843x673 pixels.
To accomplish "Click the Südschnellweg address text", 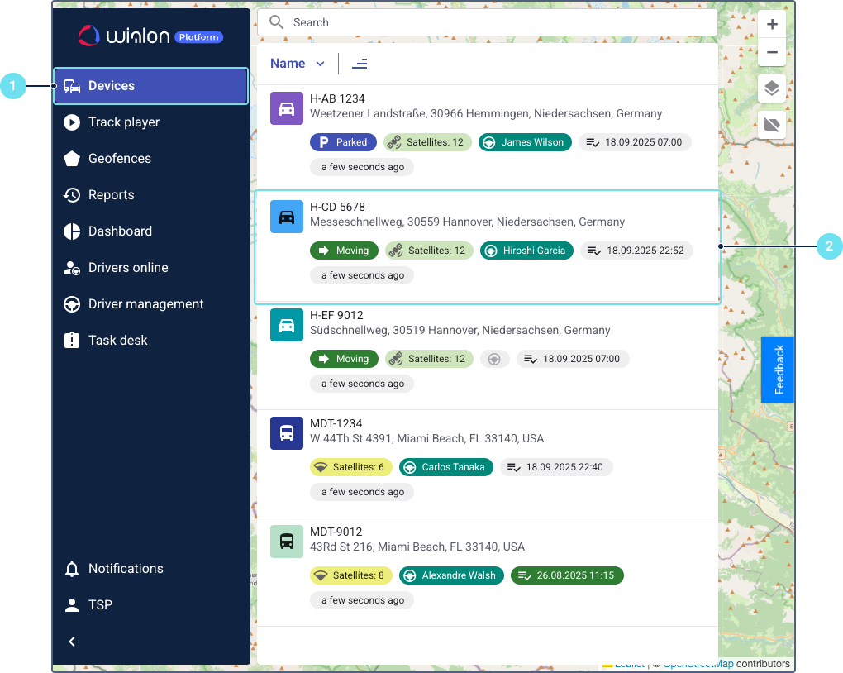I will pyautogui.click(x=460, y=331).
